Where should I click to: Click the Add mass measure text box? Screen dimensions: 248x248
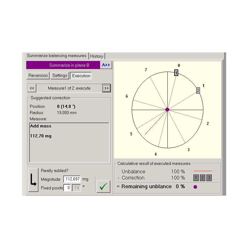(69, 142)
